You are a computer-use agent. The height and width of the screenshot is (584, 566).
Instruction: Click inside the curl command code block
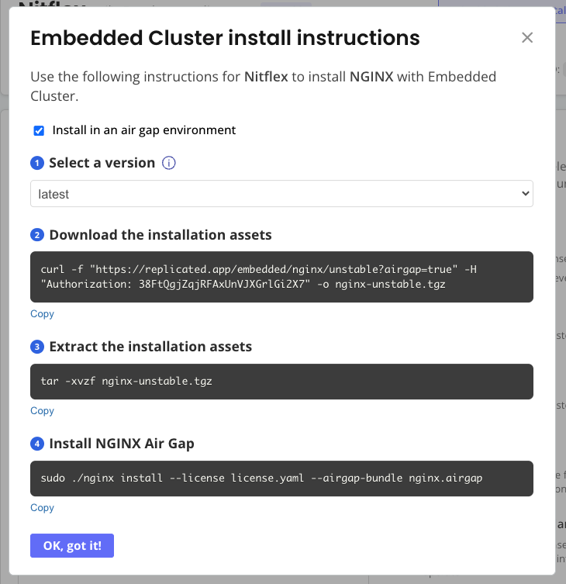(x=281, y=277)
